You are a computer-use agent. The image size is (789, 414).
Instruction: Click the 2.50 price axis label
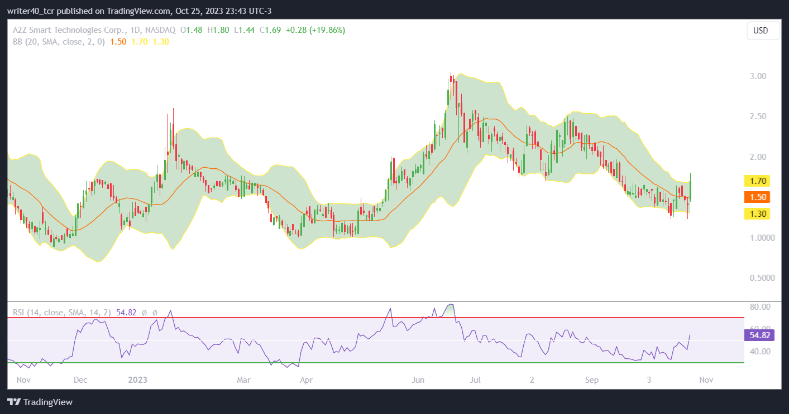click(758, 116)
